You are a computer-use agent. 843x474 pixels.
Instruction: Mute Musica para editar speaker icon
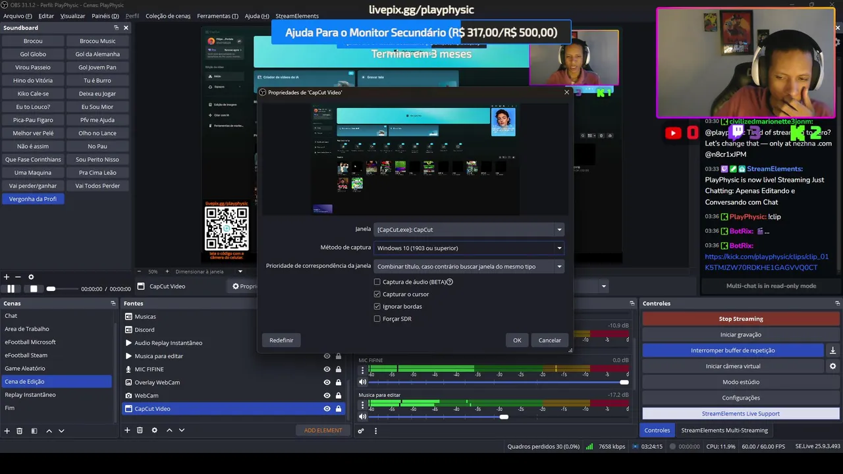362,417
